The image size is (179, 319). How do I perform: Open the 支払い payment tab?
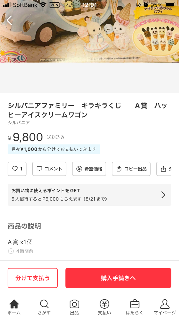coord(104,307)
